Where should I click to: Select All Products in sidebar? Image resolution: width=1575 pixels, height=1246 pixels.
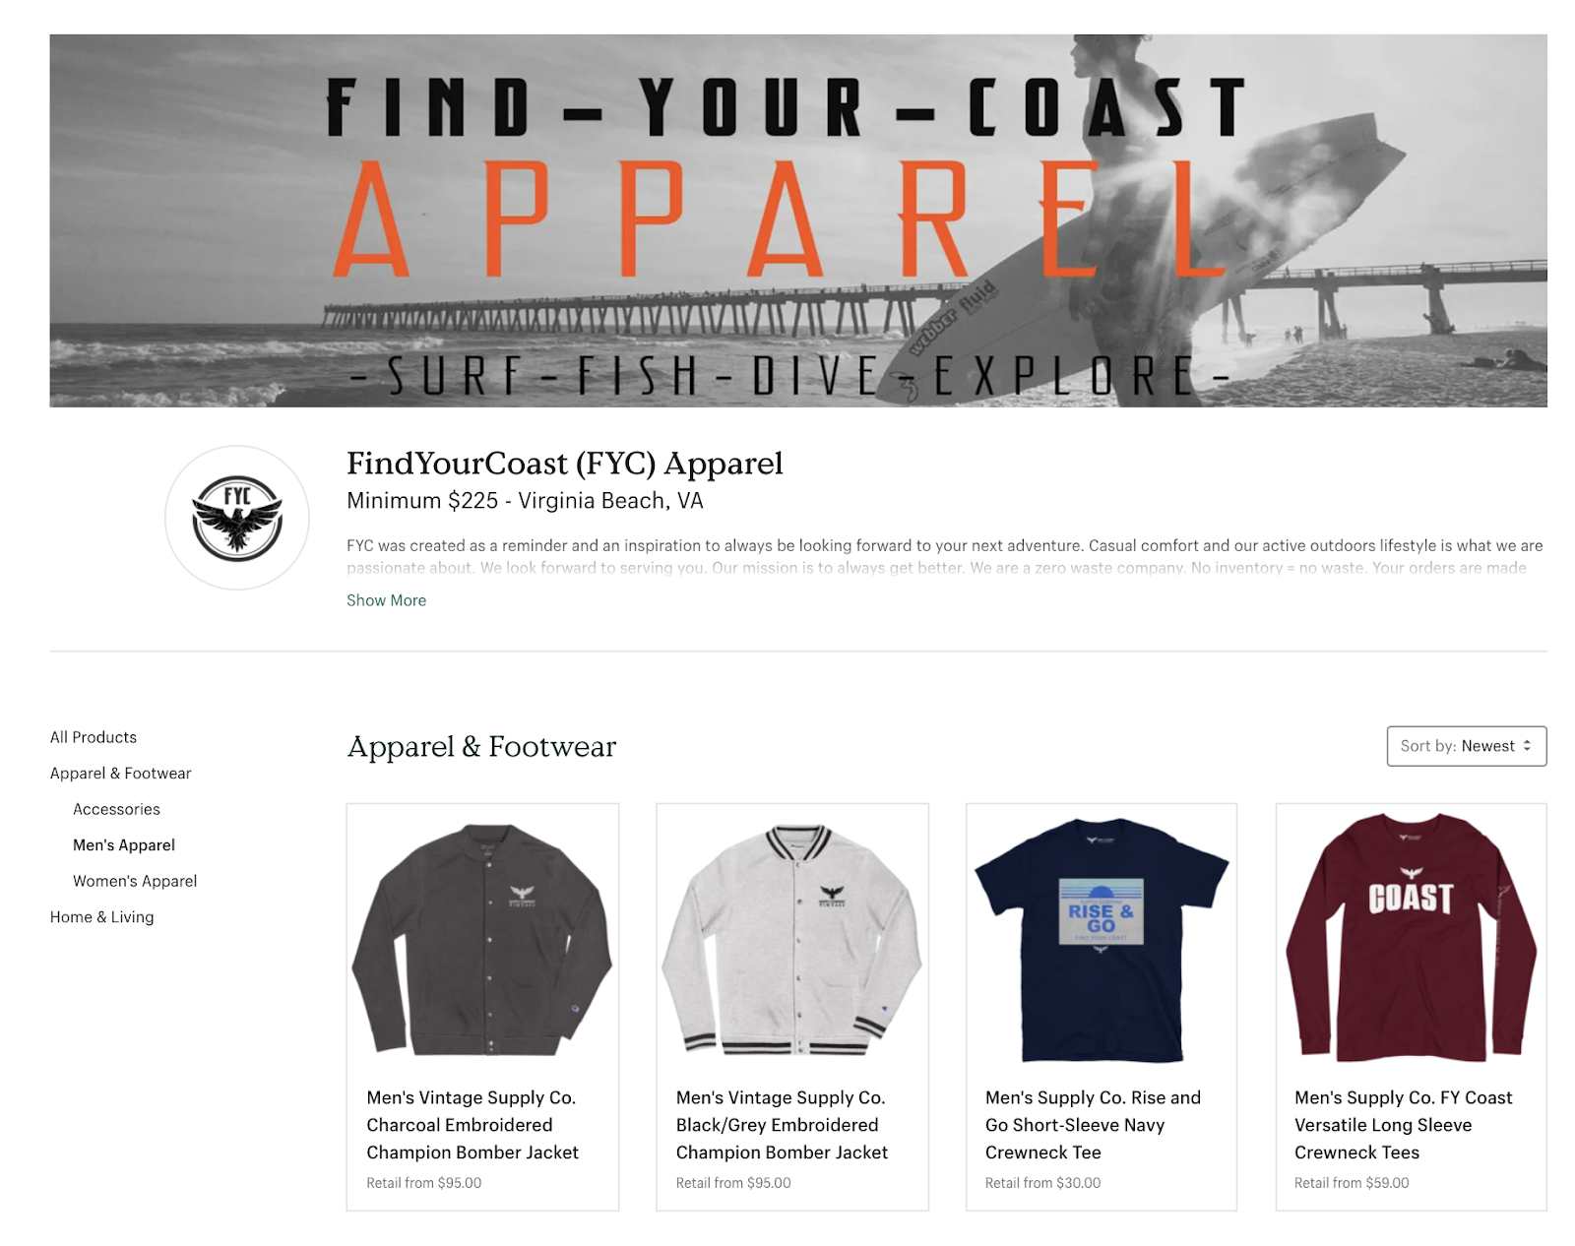point(94,737)
